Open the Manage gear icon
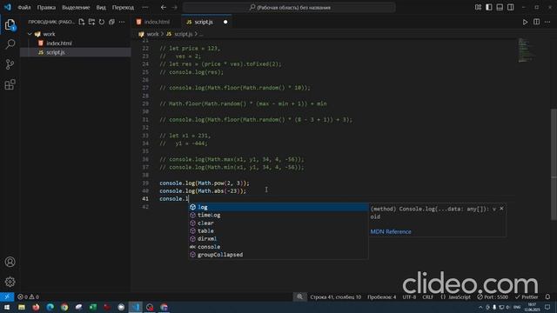The image size is (557, 313). [10, 282]
